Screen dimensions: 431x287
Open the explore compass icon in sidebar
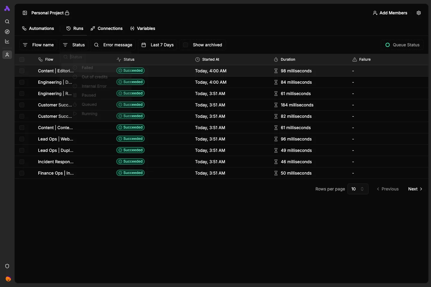[x=7, y=32]
